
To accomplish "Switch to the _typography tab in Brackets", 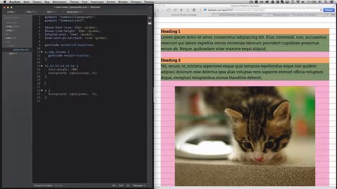I will 74,12.
